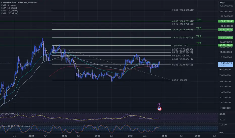Screen dimensions: 235x138
Task: Select the 0.618 (23.7148474) Fibonacci level
Action: pos(182,53)
